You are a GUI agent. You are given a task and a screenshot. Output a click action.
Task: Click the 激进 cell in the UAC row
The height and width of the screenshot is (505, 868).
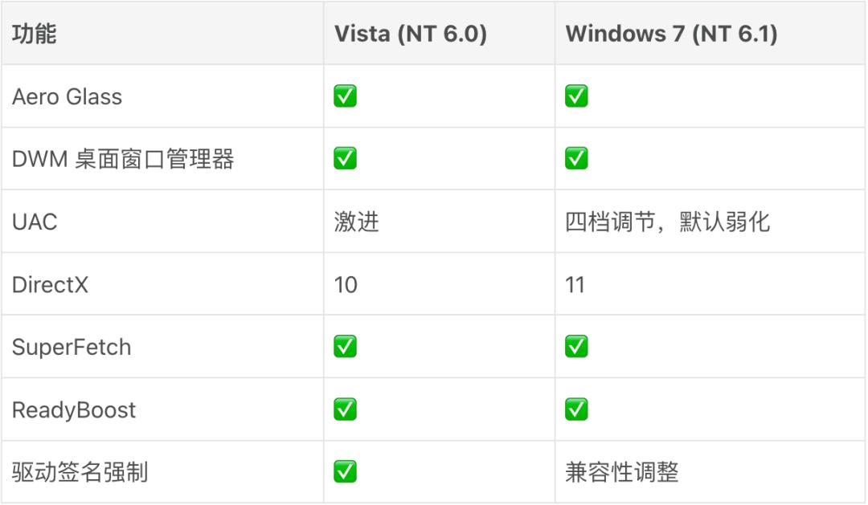pos(357,222)
